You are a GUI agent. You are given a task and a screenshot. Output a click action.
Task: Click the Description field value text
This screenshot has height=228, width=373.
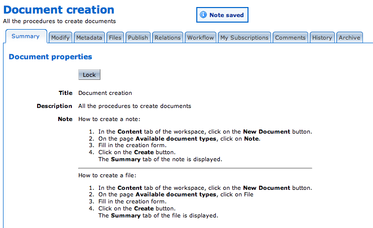[x=135, y=106]
